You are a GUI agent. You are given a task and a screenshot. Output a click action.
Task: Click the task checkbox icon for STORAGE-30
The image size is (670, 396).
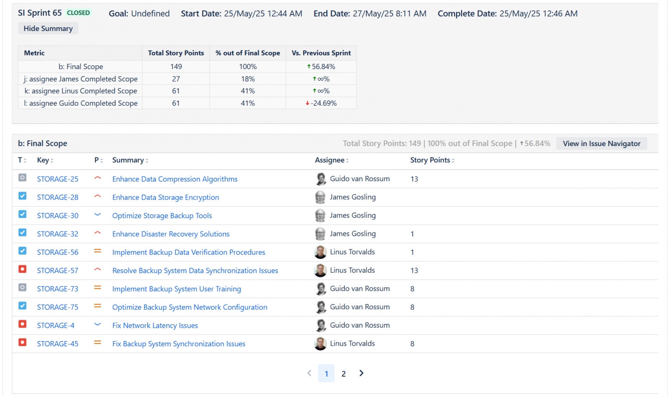(23, 214)
